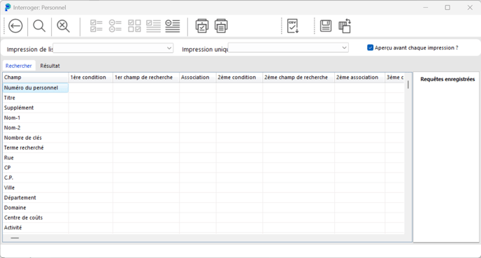Image resolution: width=481 pixels, height=258 pixels.
Task: Switch to the Résultat tab
Action: click(50, 66)
